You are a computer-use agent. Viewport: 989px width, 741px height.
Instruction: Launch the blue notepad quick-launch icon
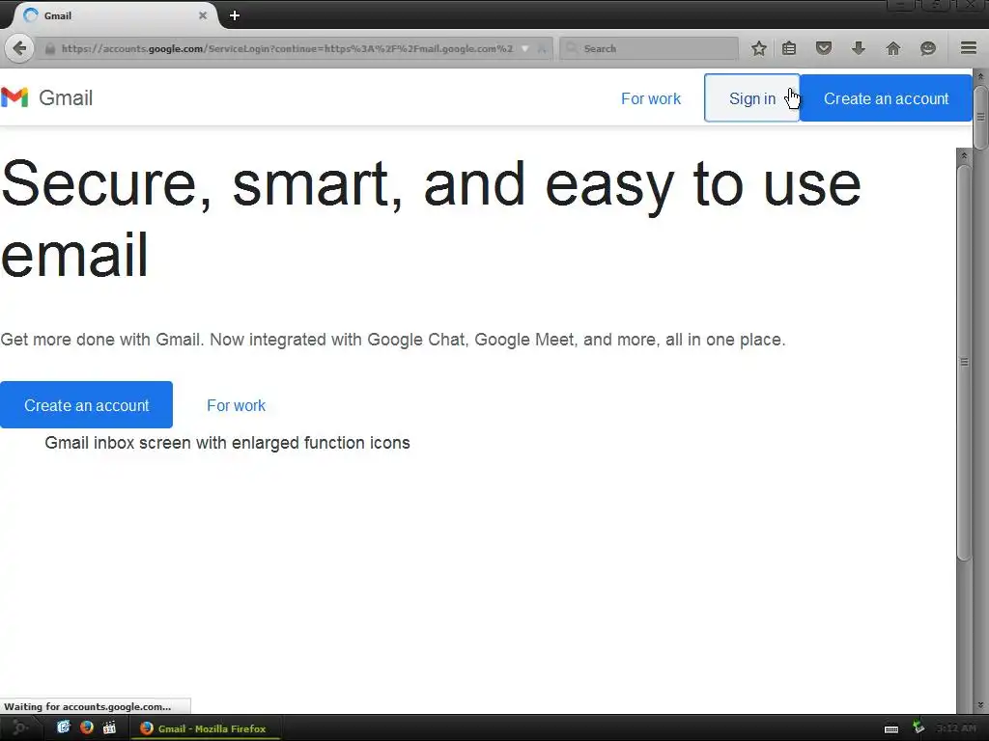64,727
